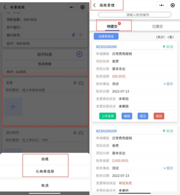The height and width of the screenshot is (195, 180).
Task: Focus the 请输入账务编号 search field
Action: (x=135, y=15)
